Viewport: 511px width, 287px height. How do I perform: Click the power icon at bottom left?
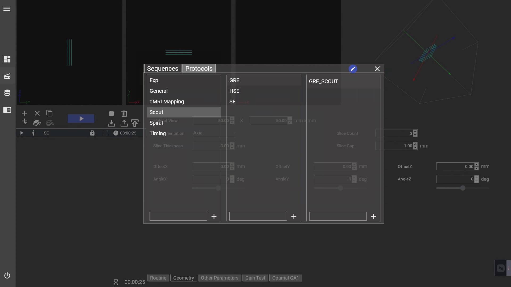(7, 275)
